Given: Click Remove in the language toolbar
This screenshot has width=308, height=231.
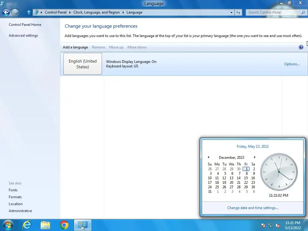Looking at the screenshot, I should tap(98, 47).
